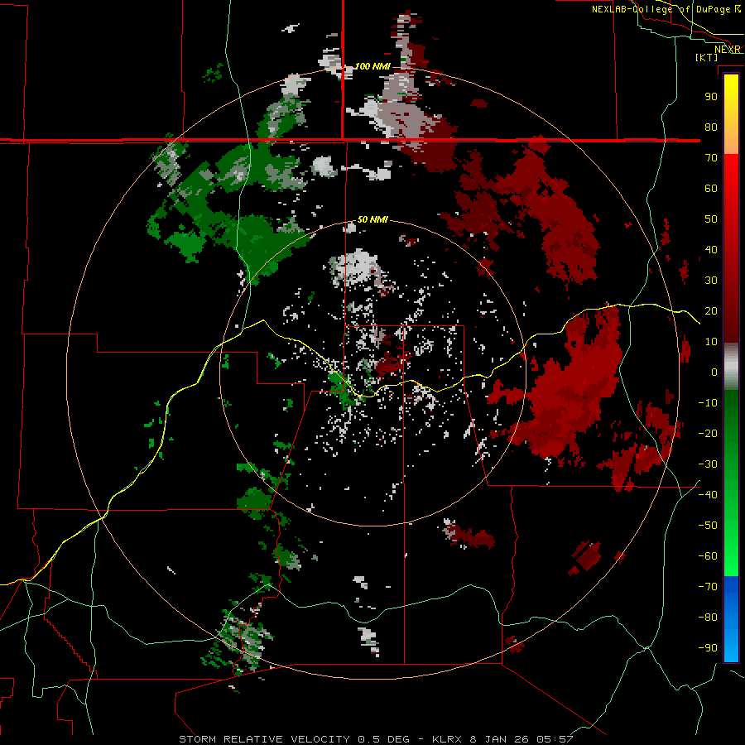Viewport: 745px width, 745px height.
Task: Select the positive 60 knot scale label
Action: tap(711, 189)
